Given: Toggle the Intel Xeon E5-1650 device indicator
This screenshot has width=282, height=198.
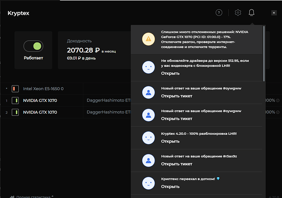Looking at the screenshot, I should tap(15, 88).
